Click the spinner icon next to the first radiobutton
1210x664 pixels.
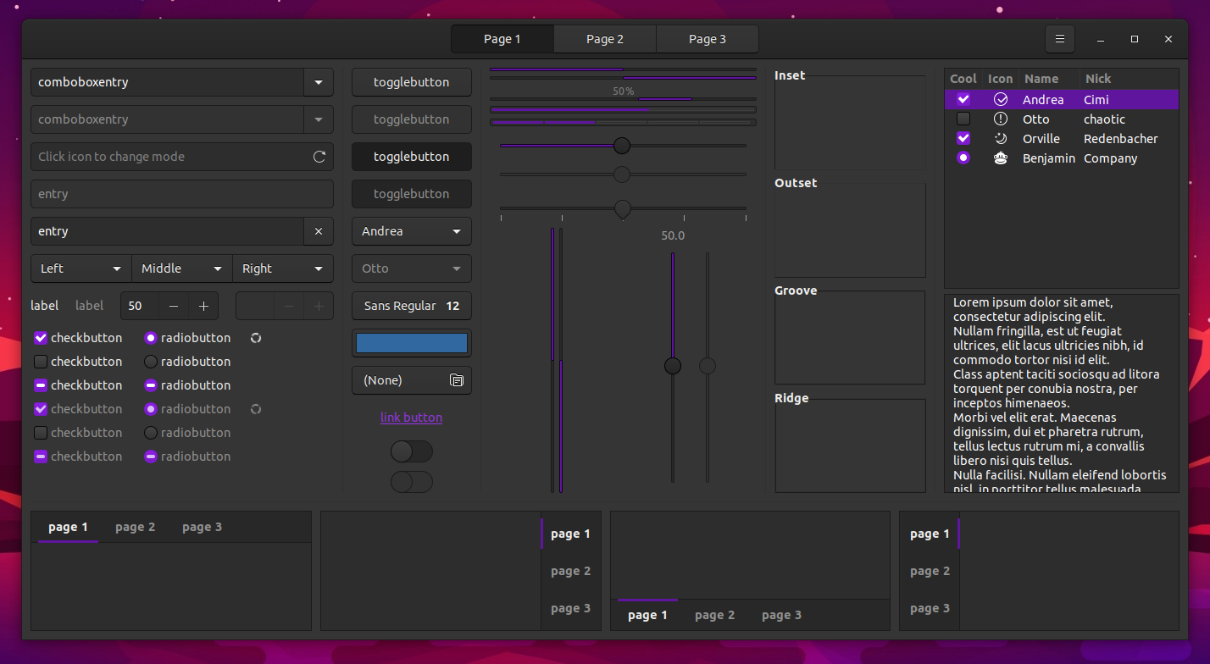[255, 338]
